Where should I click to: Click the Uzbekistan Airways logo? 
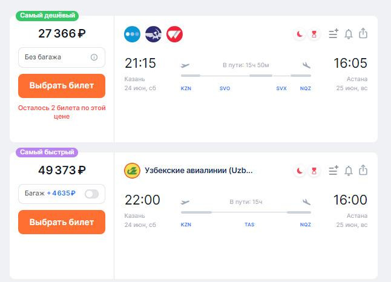pyautogui.click(x=132, y=171)
